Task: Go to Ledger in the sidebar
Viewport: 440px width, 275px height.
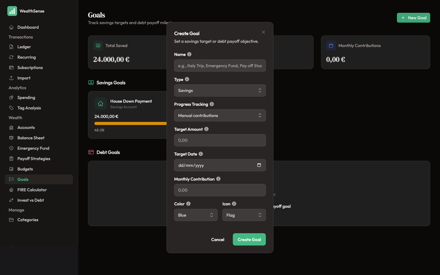Action: click(39, 47)
